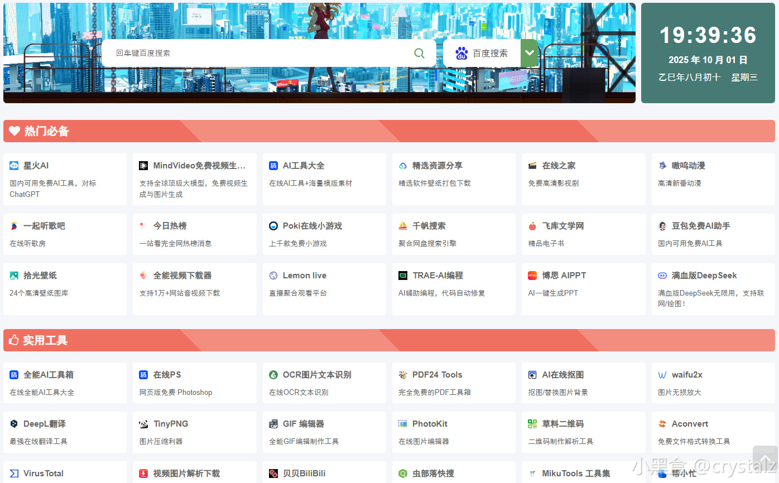Screen dimensions: 779x483
Task: Open the 精选资源分享 link
Action: (437, 166)
